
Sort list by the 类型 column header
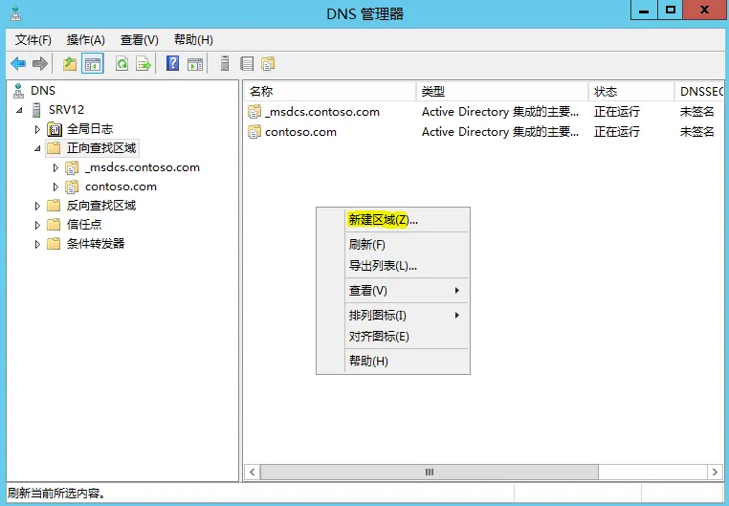501,91
